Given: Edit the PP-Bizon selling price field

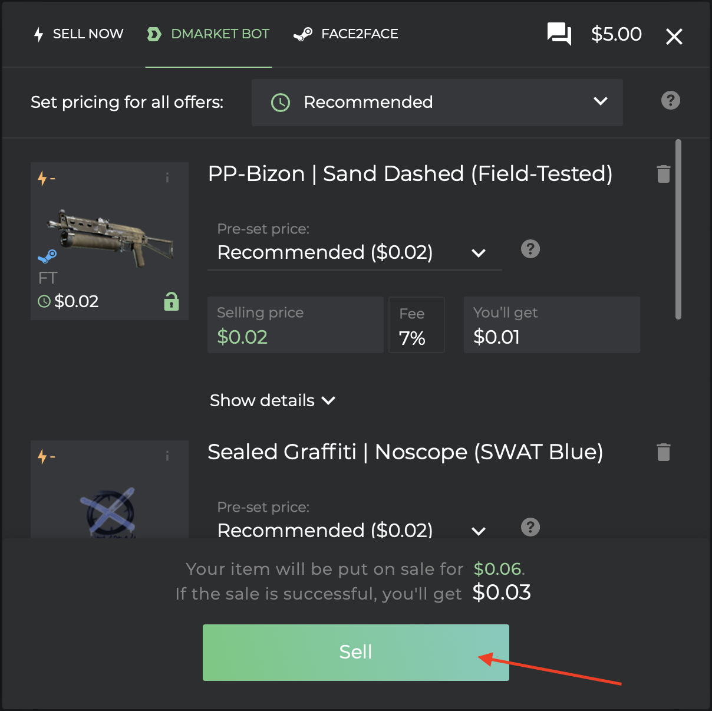Looking at the screenshot, I should click(295, 325).
